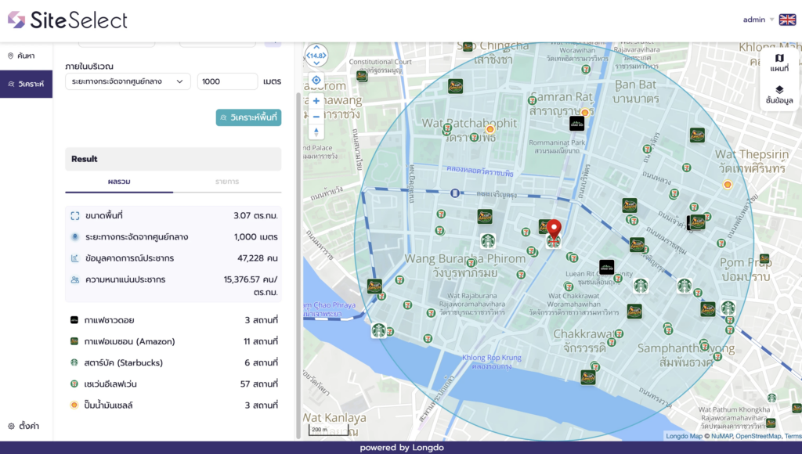Expand the ระยะทางกระจัดจากศูนย์กลาง dropdown
Viewport: 802px width, 454px height.
coord(128,81)
